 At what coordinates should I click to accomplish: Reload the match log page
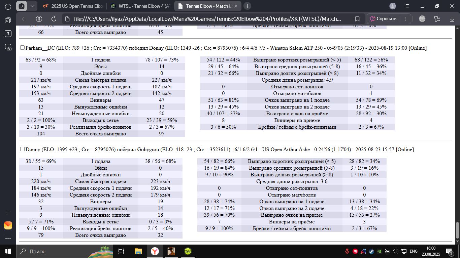pyautogui.click(x=54, y=19)
